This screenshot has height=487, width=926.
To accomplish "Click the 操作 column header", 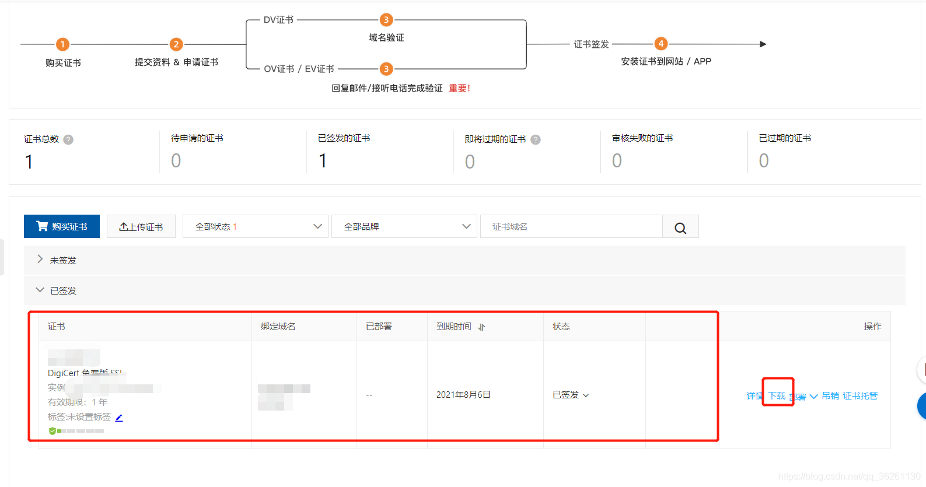I will point(872,327).
